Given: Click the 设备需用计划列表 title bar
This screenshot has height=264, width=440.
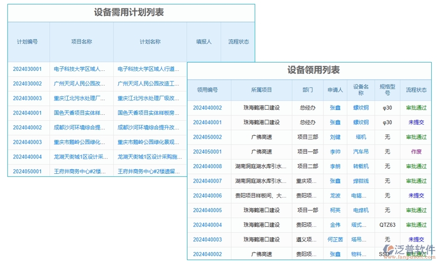Looking at the screenshot, I should point(131,13).
